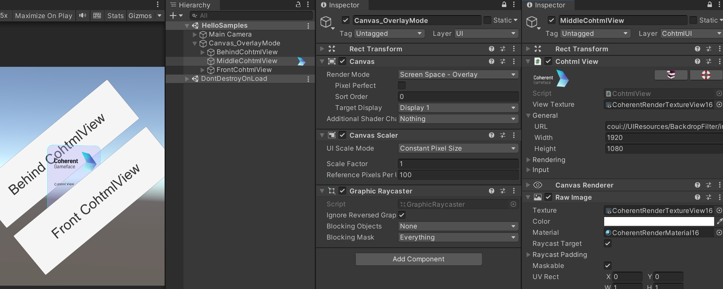Toggle Ignore Reversed Graphics checkbox
This screenshot has width=723, height=289.
[402, 215]
